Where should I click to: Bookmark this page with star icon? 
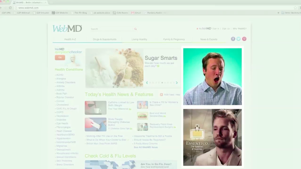tap(295, 8)
